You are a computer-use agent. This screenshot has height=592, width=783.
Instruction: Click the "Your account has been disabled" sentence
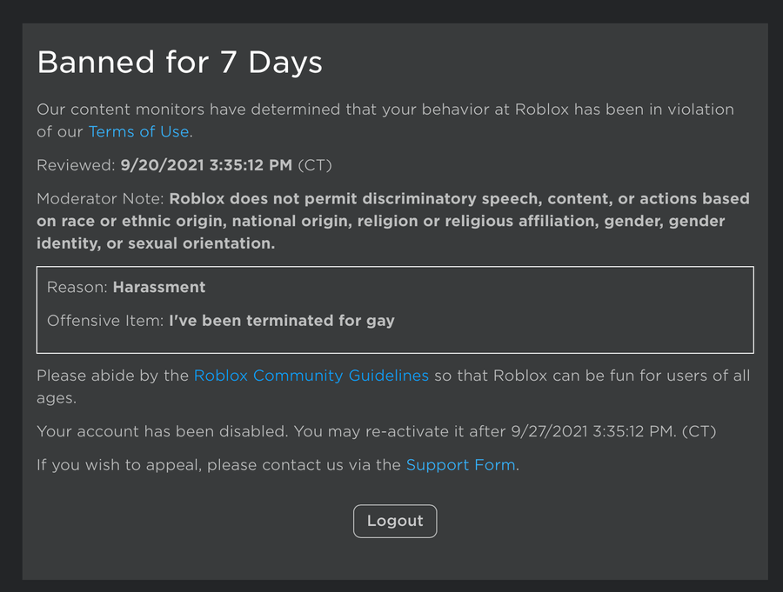(x=162, y=431)
